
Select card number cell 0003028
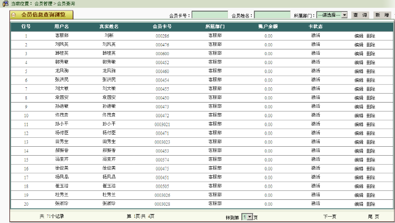pos(162,204)
